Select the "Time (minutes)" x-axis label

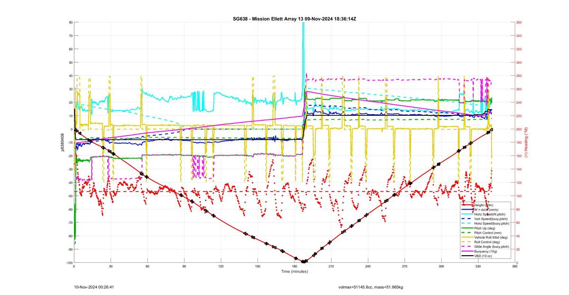294,271
